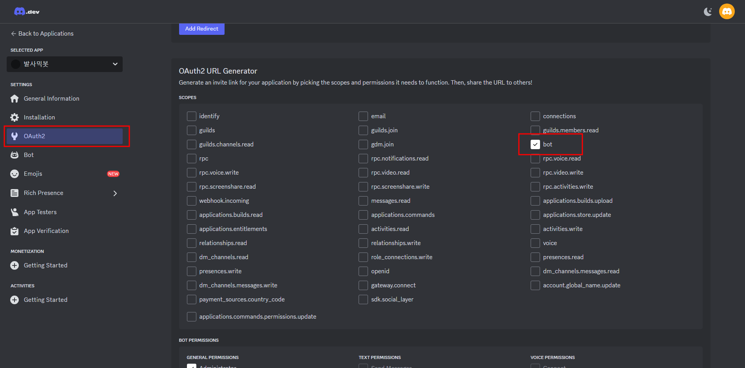Toggle the dark mode moon icon
745x368 pixels.
[708, 12]
